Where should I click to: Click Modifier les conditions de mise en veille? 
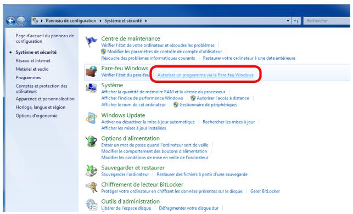pos(155,157)
